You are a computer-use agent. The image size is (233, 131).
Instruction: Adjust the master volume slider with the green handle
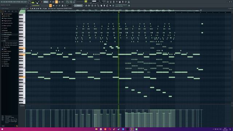(x=86, y=1)
